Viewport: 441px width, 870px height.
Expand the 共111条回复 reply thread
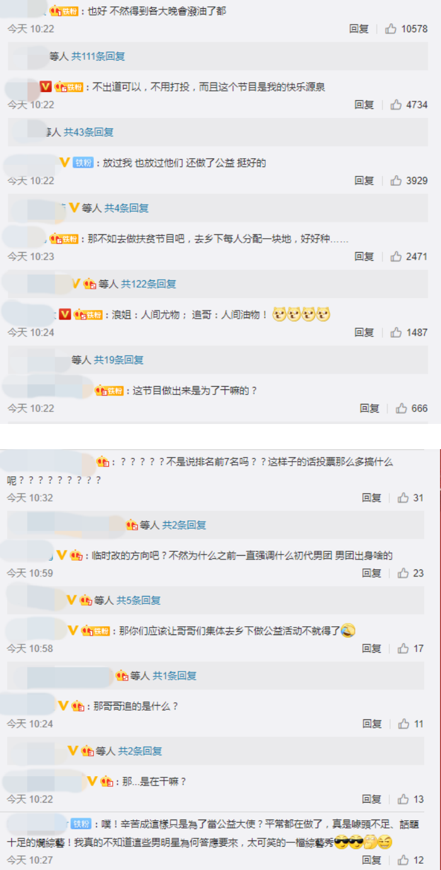point(98,56)
